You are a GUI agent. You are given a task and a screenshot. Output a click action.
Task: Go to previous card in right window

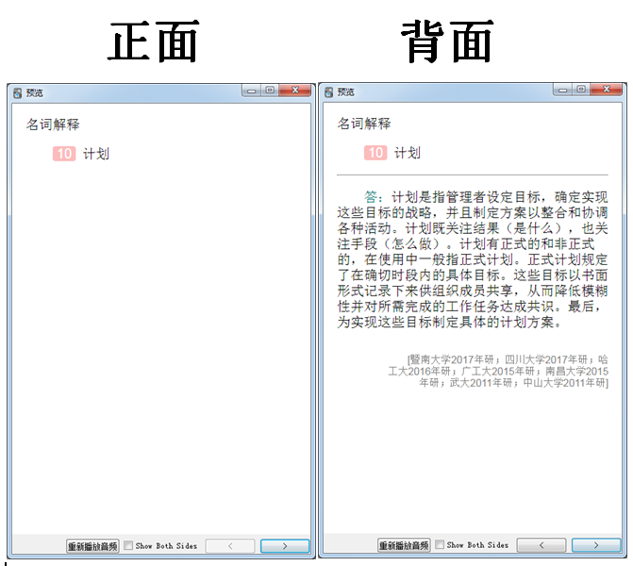[x=541, y=545]
